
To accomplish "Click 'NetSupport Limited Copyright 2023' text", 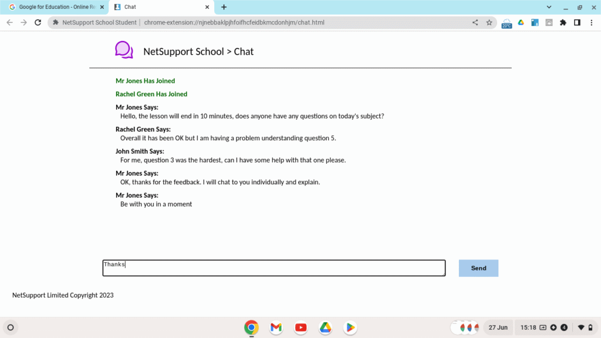I will pos(63,295).
